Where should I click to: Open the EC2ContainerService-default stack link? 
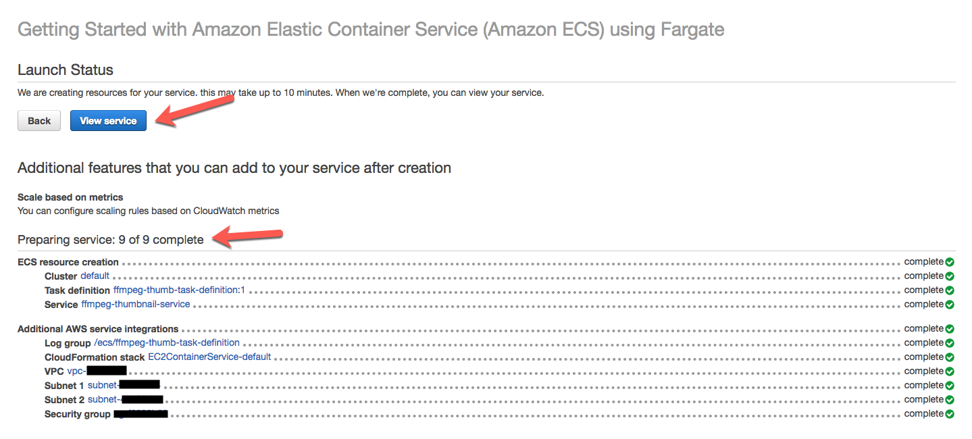point(209,357)
